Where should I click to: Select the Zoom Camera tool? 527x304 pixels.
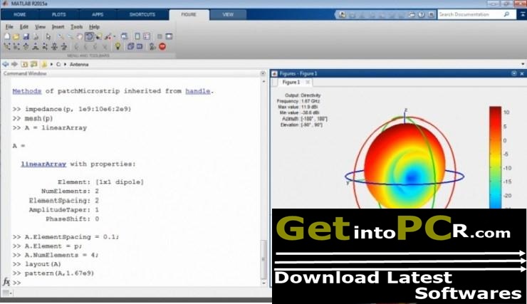coord(54,46)
